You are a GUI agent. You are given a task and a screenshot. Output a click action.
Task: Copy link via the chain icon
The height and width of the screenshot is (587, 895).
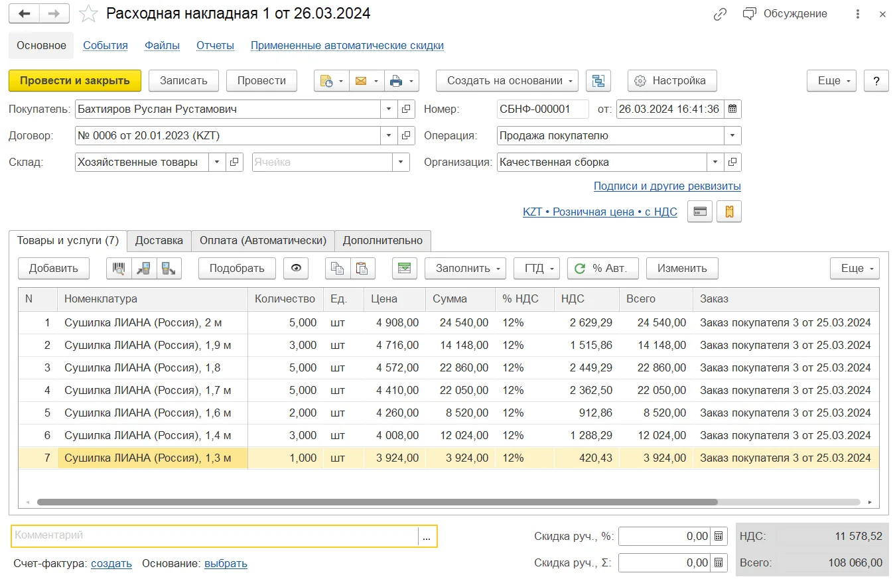(720, 14)
